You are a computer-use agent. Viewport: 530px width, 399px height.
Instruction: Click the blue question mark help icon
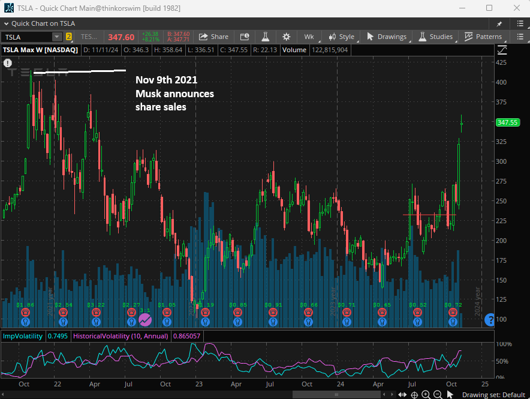coord(489,320)
